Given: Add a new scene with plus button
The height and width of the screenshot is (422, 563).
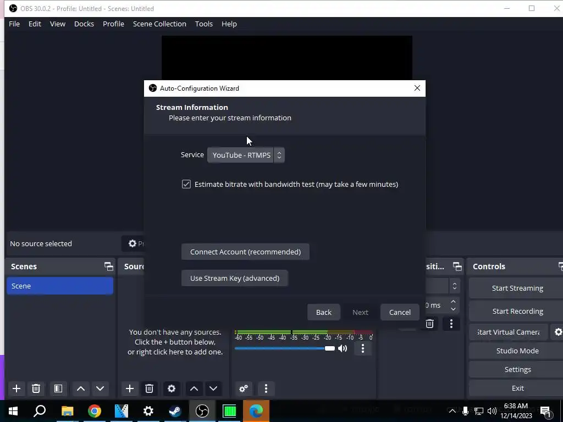Looking at the screenshot, I should pyautogui.click(x=16, y=388).
